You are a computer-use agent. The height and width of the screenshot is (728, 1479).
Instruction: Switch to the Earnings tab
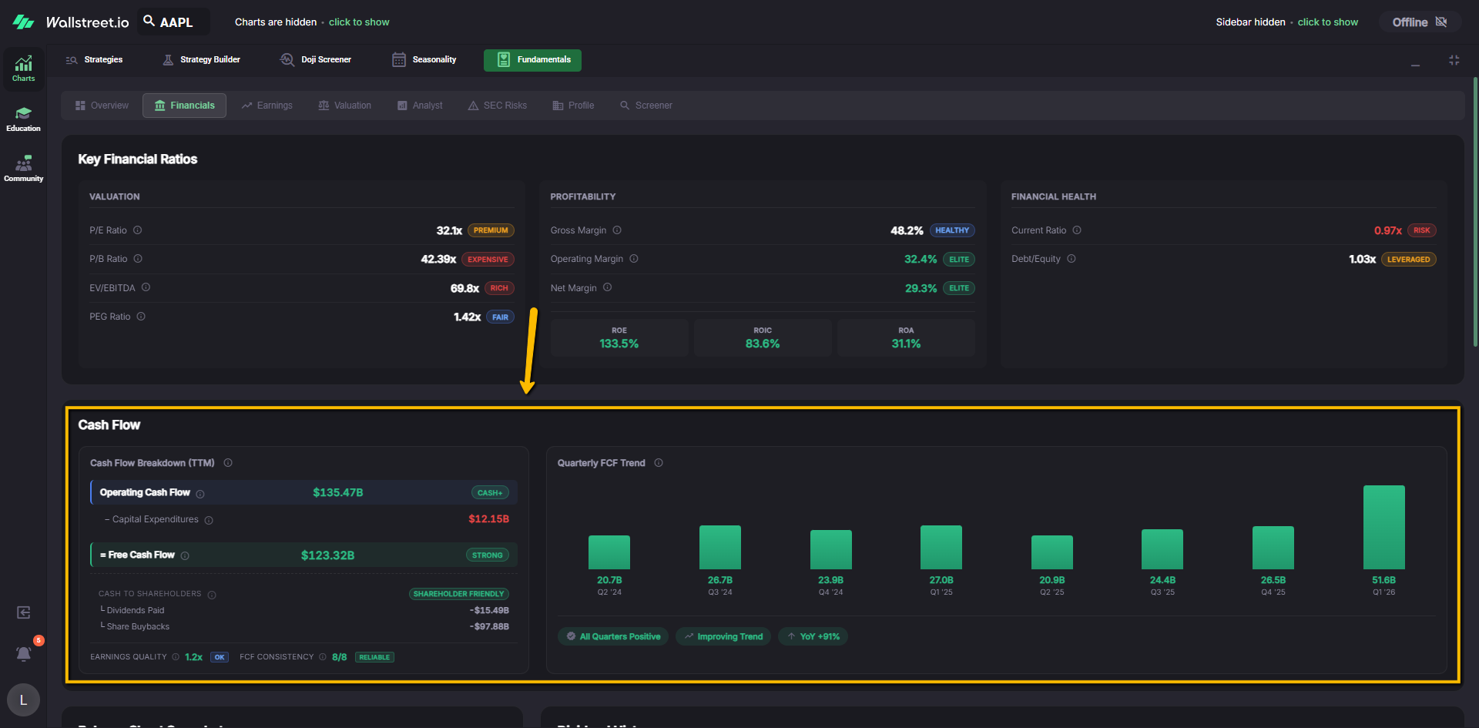[x=267, y=106]
